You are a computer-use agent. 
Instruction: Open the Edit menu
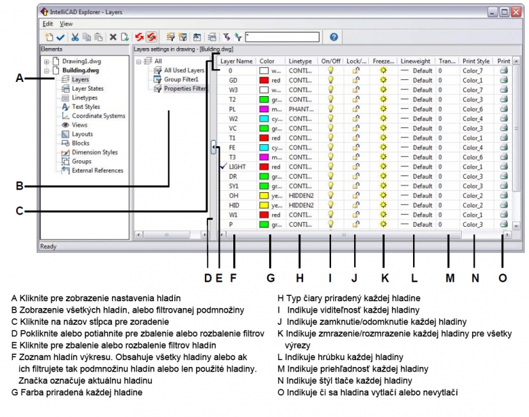click(x=47, y=24)
